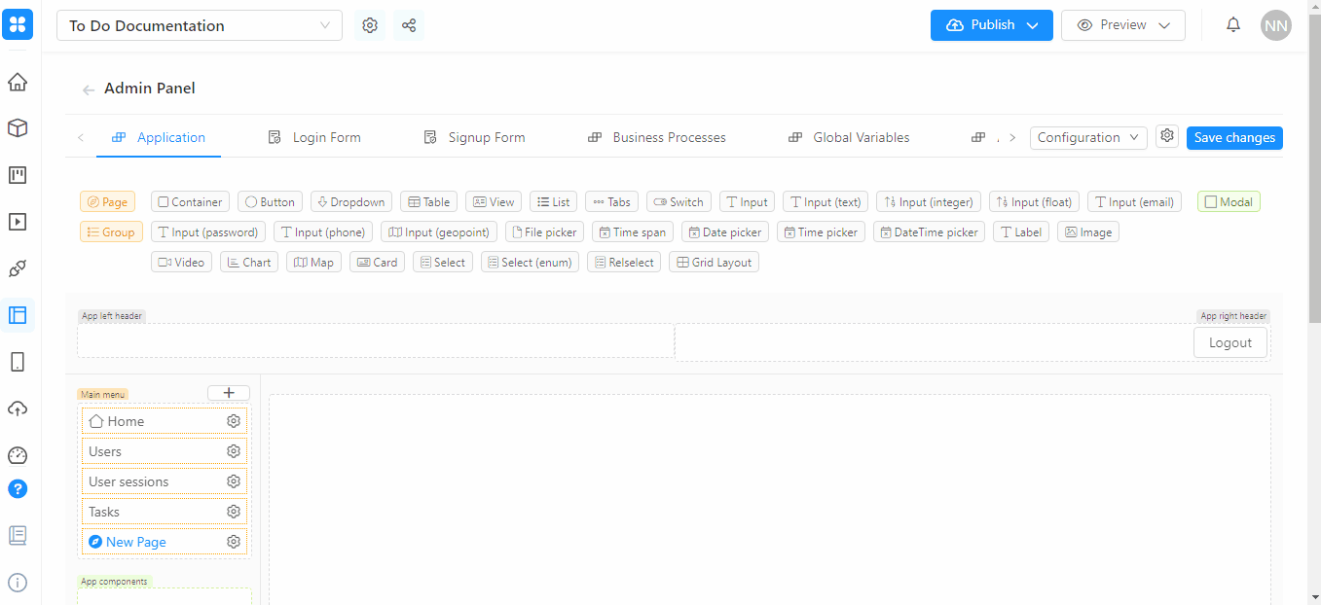Image resolution: width=1321 pixels, height=605 pixels.
Task: Select New Page in main menu
Action: point(136,542)
